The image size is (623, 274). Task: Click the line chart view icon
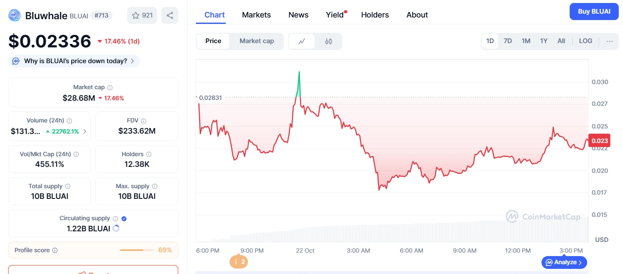tap(302, 41)
